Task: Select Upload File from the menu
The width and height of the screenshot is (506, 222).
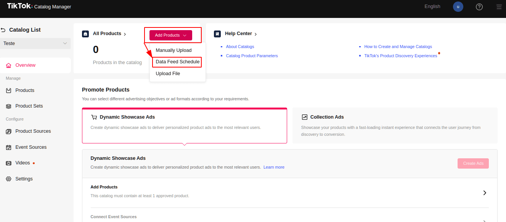Action: 168,74
